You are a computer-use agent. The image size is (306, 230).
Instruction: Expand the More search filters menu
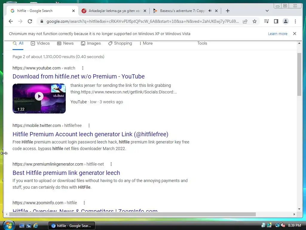pyautogui.click(x=146, y=43)
